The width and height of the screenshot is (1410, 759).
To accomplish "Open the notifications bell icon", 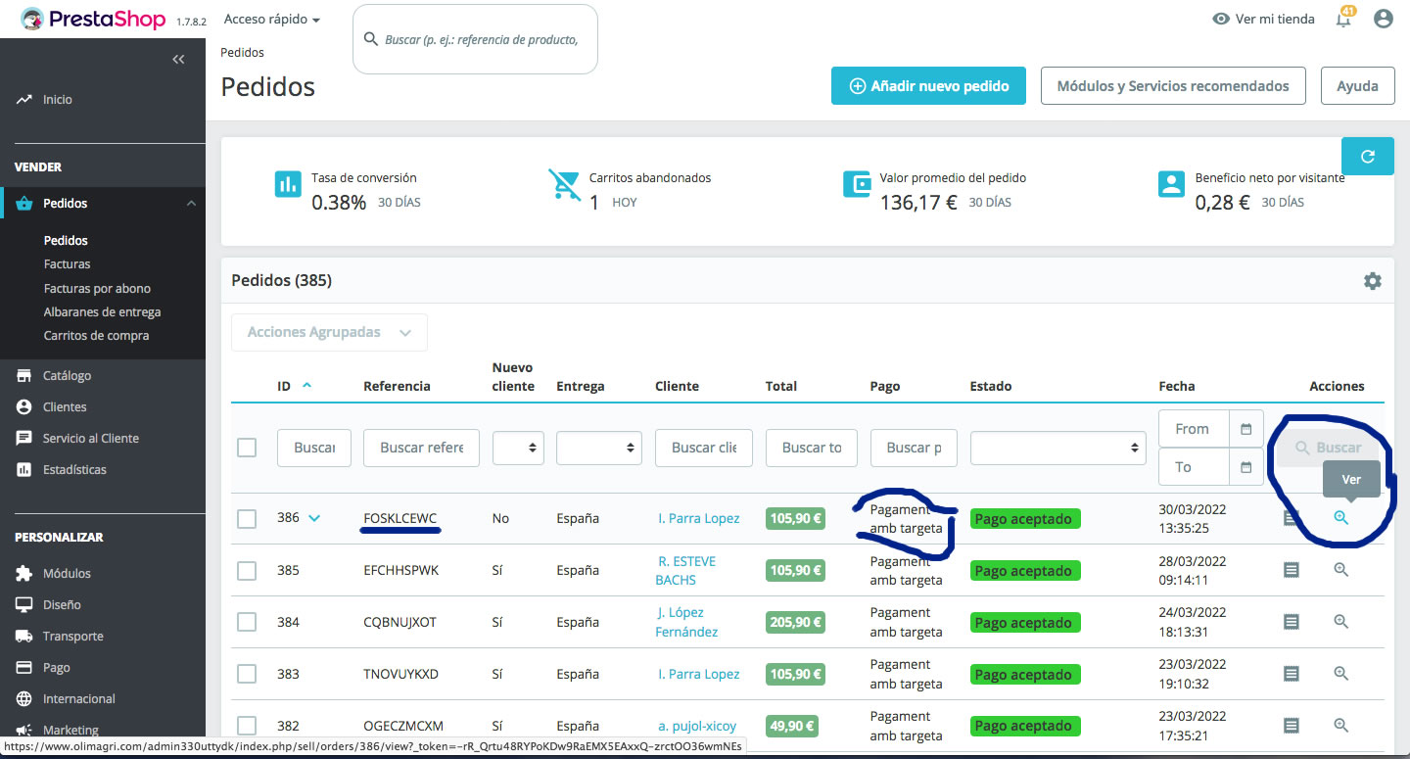I will 1342,19.
